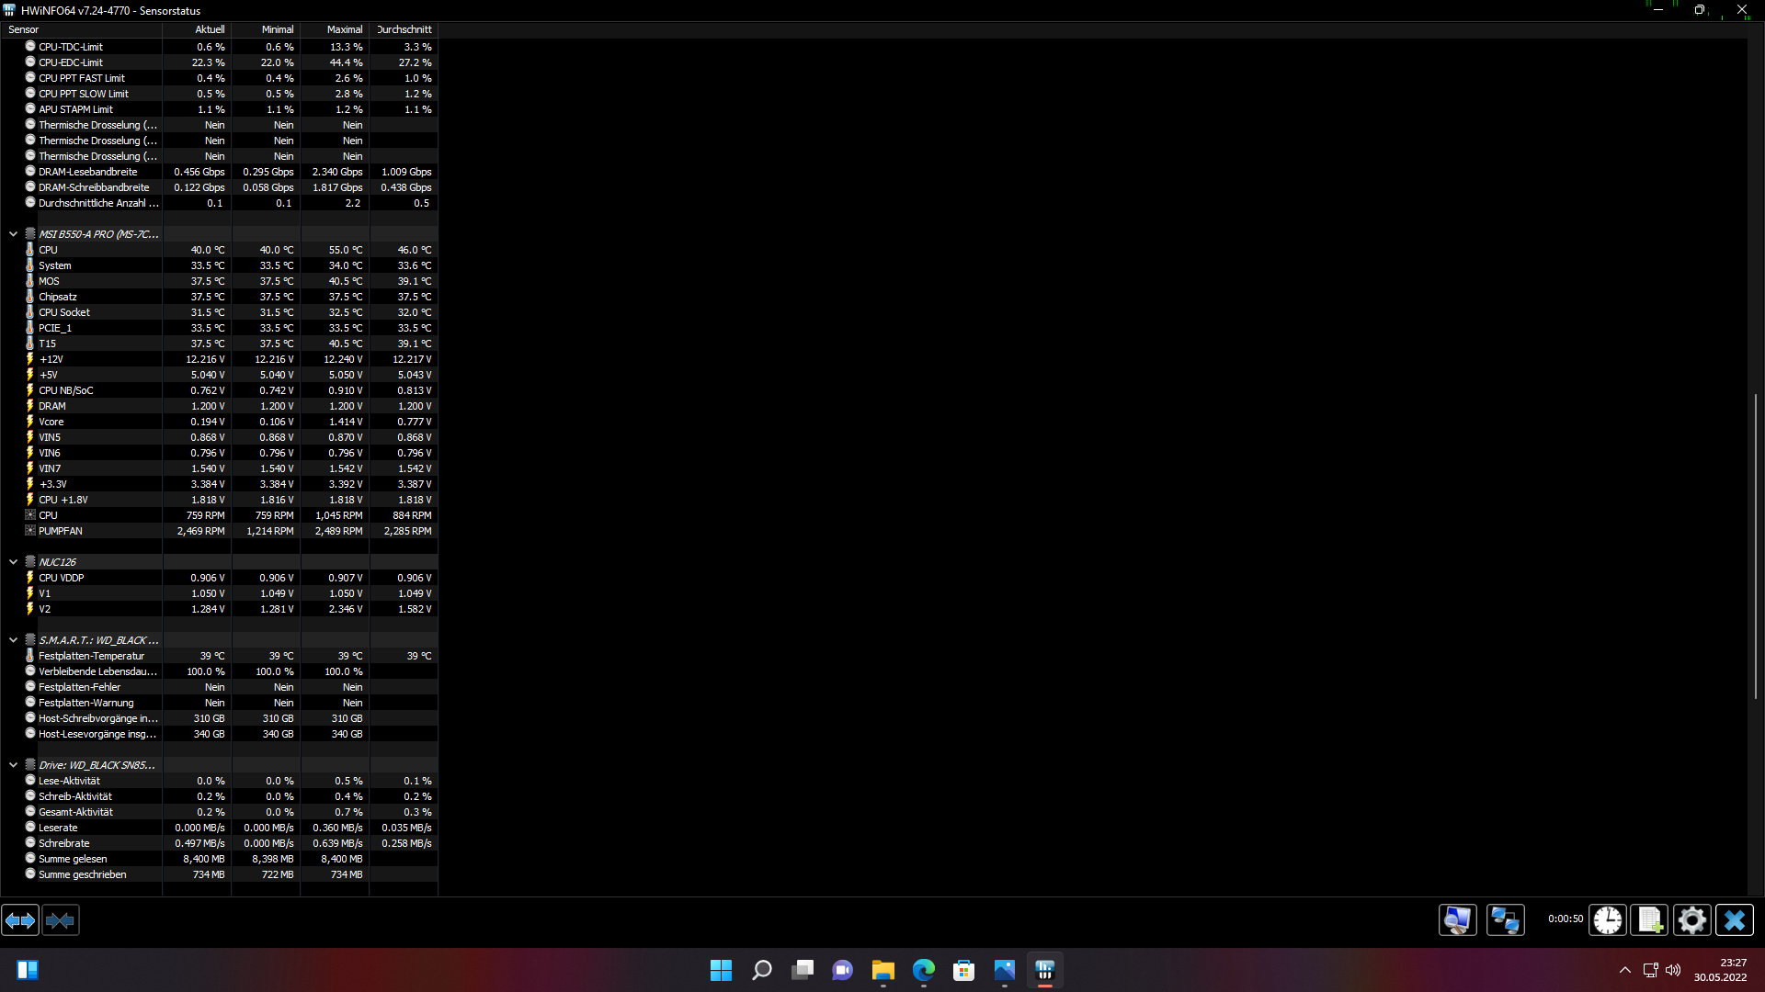The height and width of the screenshot is (992, 1765).
Task: Close the sensor window with blue X
Action: coord(1735,920)
